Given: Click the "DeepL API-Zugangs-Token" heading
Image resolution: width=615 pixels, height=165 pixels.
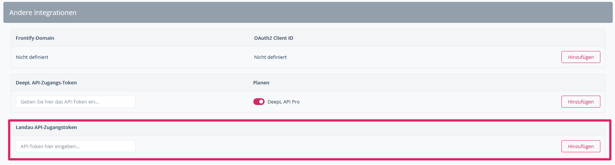Looking at the screenshot, I should (x=46, y=82).
